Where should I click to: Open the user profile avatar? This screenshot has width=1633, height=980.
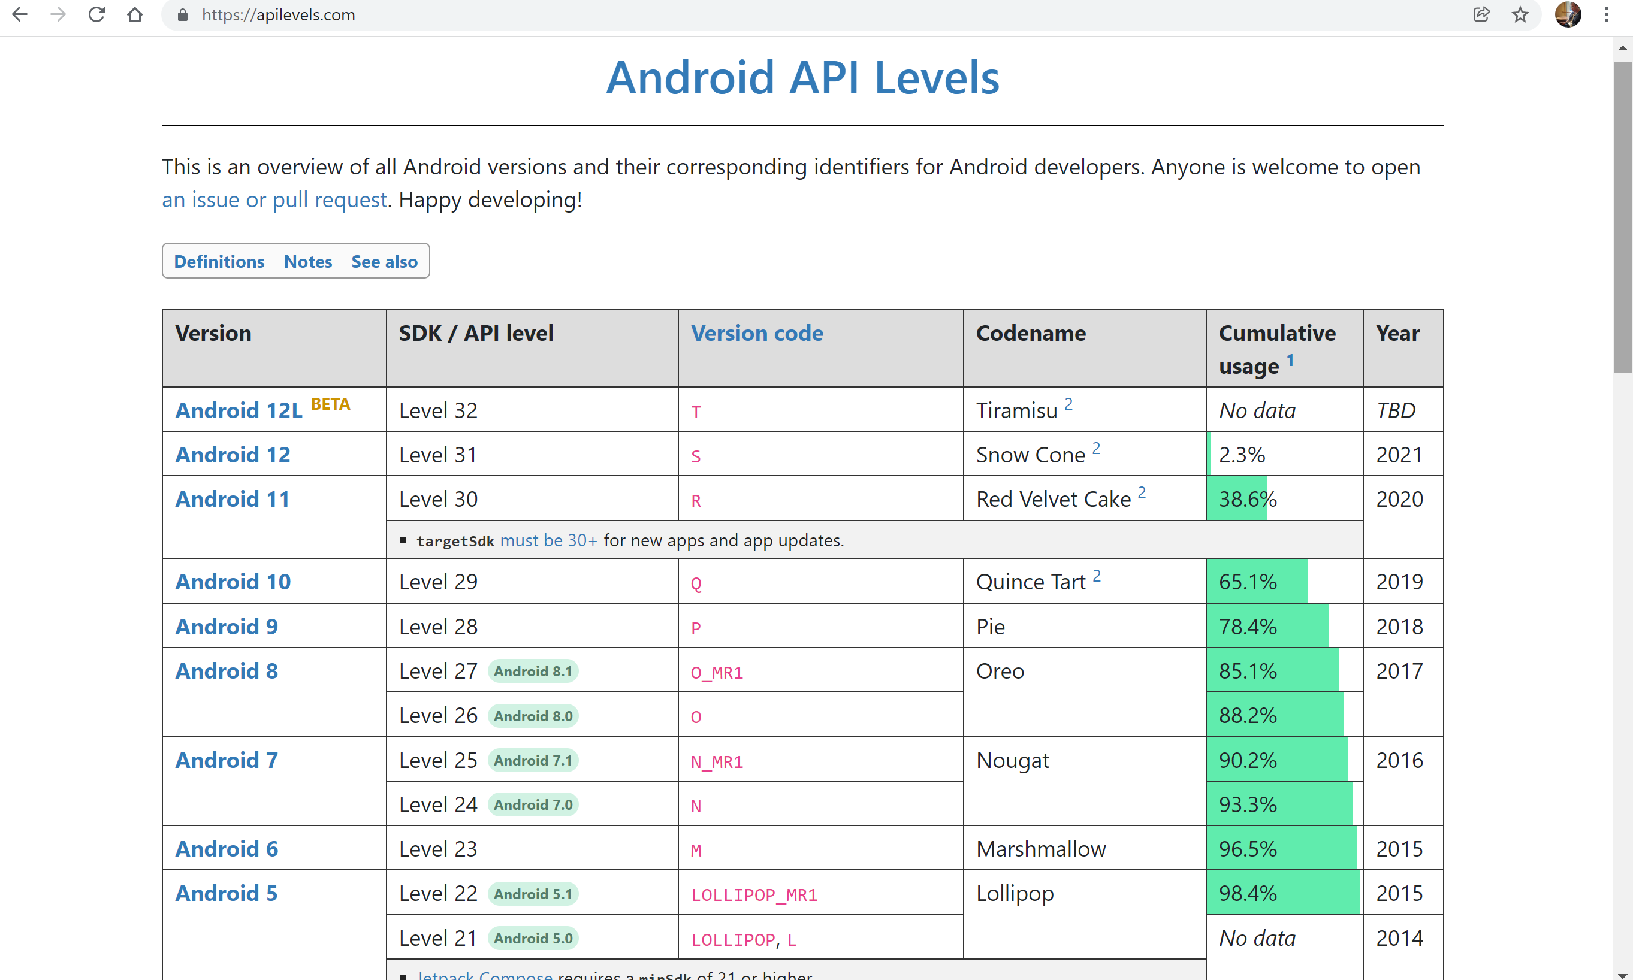point(1568,14)
